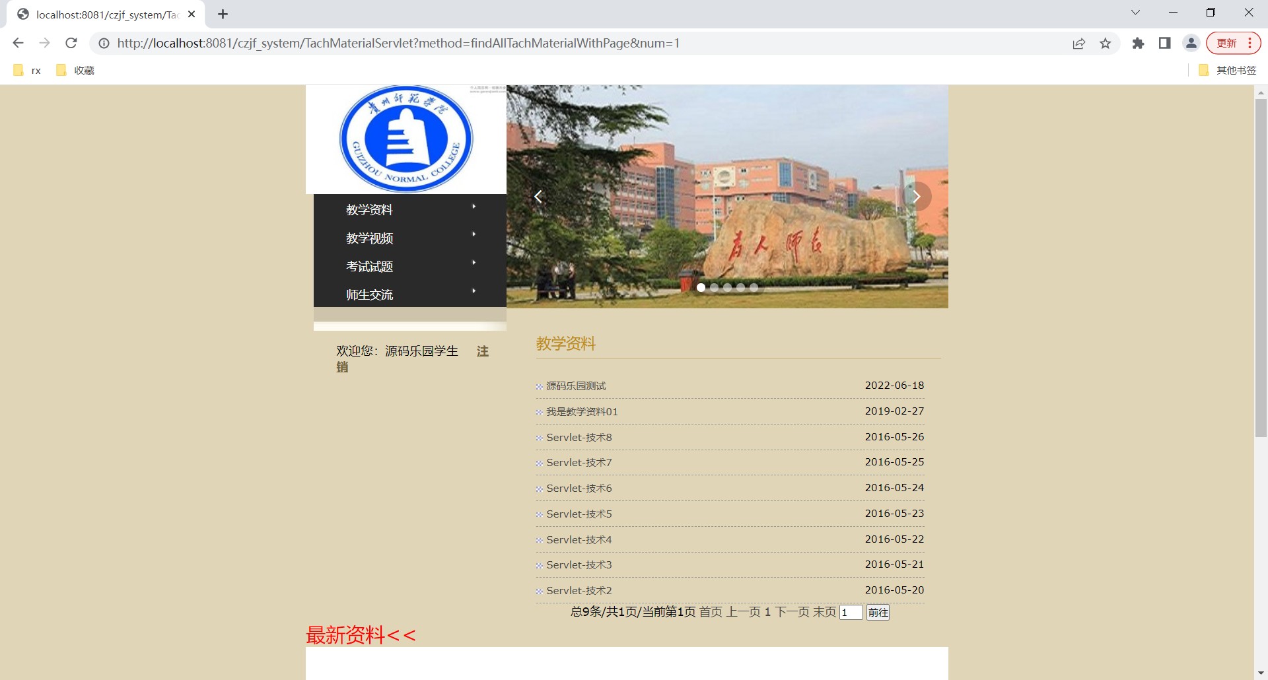Click the 更新 update button
The height and width of the screenshot is (680, 1268).
pyautogui.click(x=1227, y=44)
